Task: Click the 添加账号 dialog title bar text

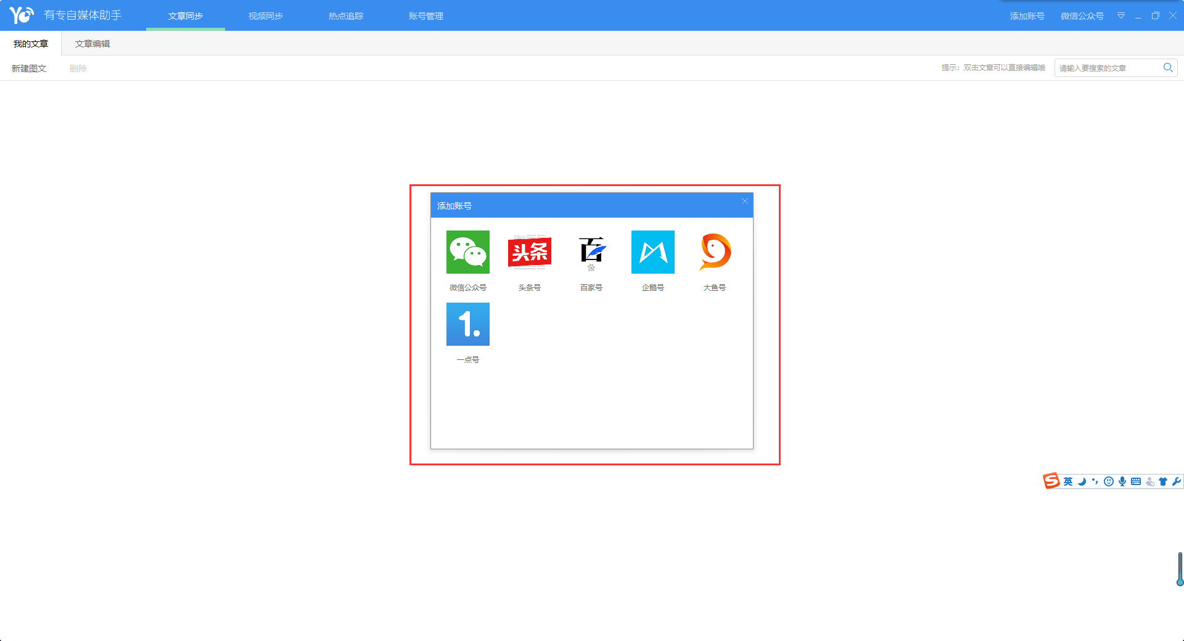Action: coord(454,206)
